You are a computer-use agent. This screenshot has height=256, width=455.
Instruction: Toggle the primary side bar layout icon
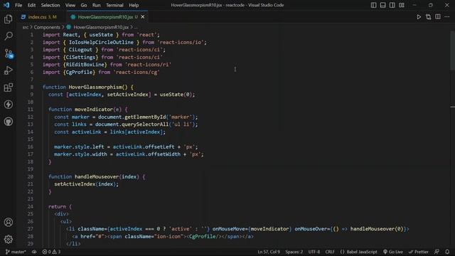[x=373, y=5]
